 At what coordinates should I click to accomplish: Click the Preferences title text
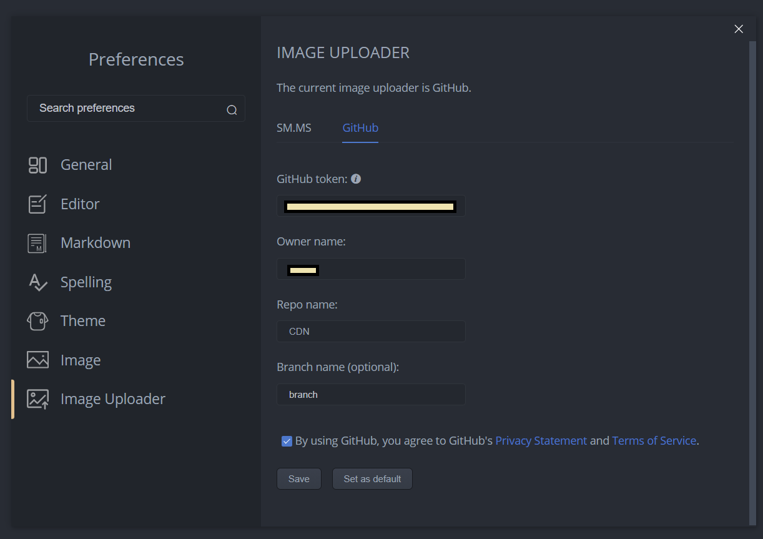(136, 59)
